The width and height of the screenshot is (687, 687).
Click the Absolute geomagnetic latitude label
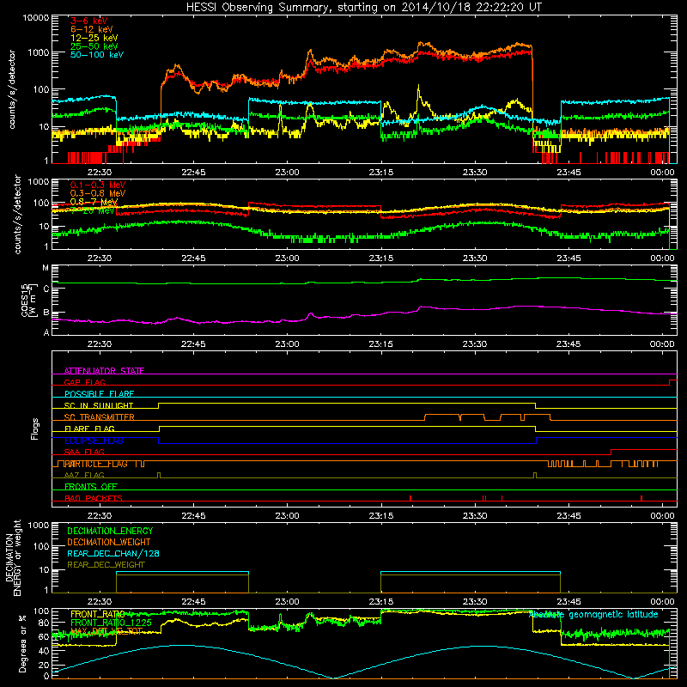(593, 615)
